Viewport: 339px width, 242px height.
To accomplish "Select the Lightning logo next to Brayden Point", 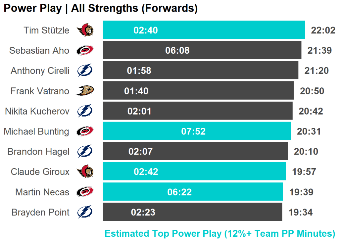I will [x=85, y=212].
